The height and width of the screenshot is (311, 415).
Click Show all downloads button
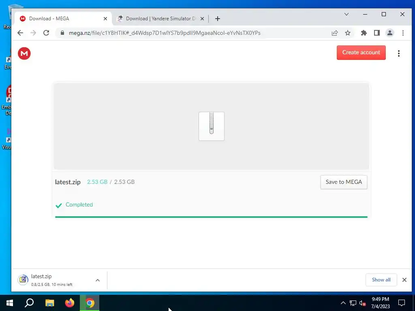pyautogui.click(x=381, y=280)
